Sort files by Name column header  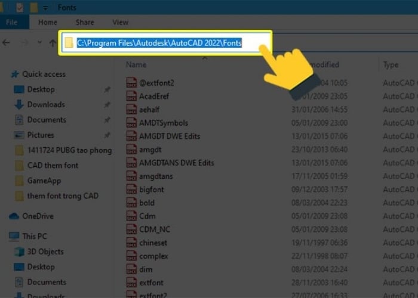coord(136,64)
